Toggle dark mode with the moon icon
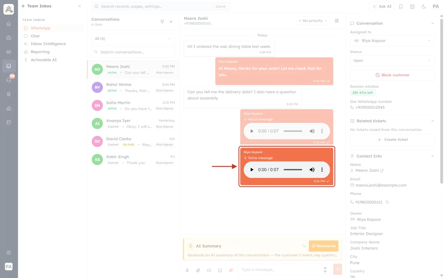Image resolution: width=444 pixels, height=278 pixels. [424, 6]
